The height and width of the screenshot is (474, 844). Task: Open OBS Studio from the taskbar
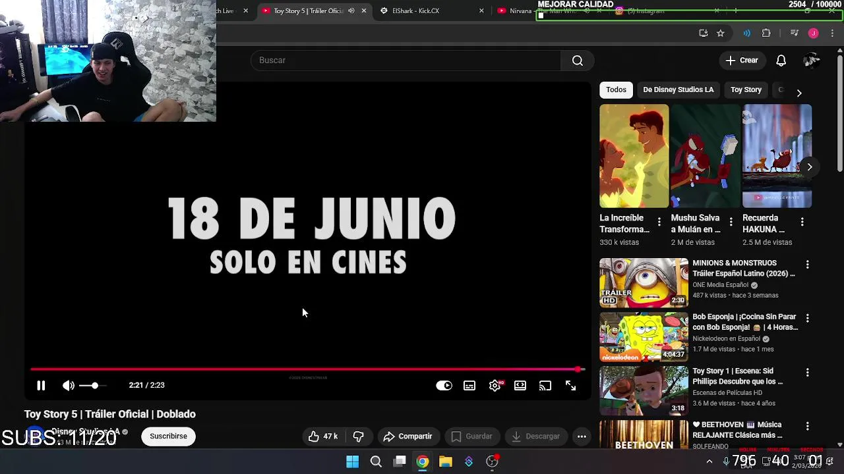[x=492, y=461]
